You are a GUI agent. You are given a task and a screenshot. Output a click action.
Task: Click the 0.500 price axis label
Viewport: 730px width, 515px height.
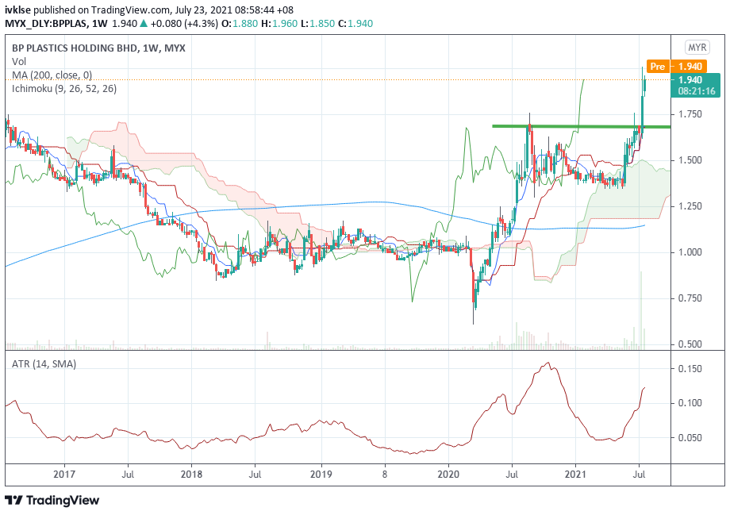[x=690, y=344]
